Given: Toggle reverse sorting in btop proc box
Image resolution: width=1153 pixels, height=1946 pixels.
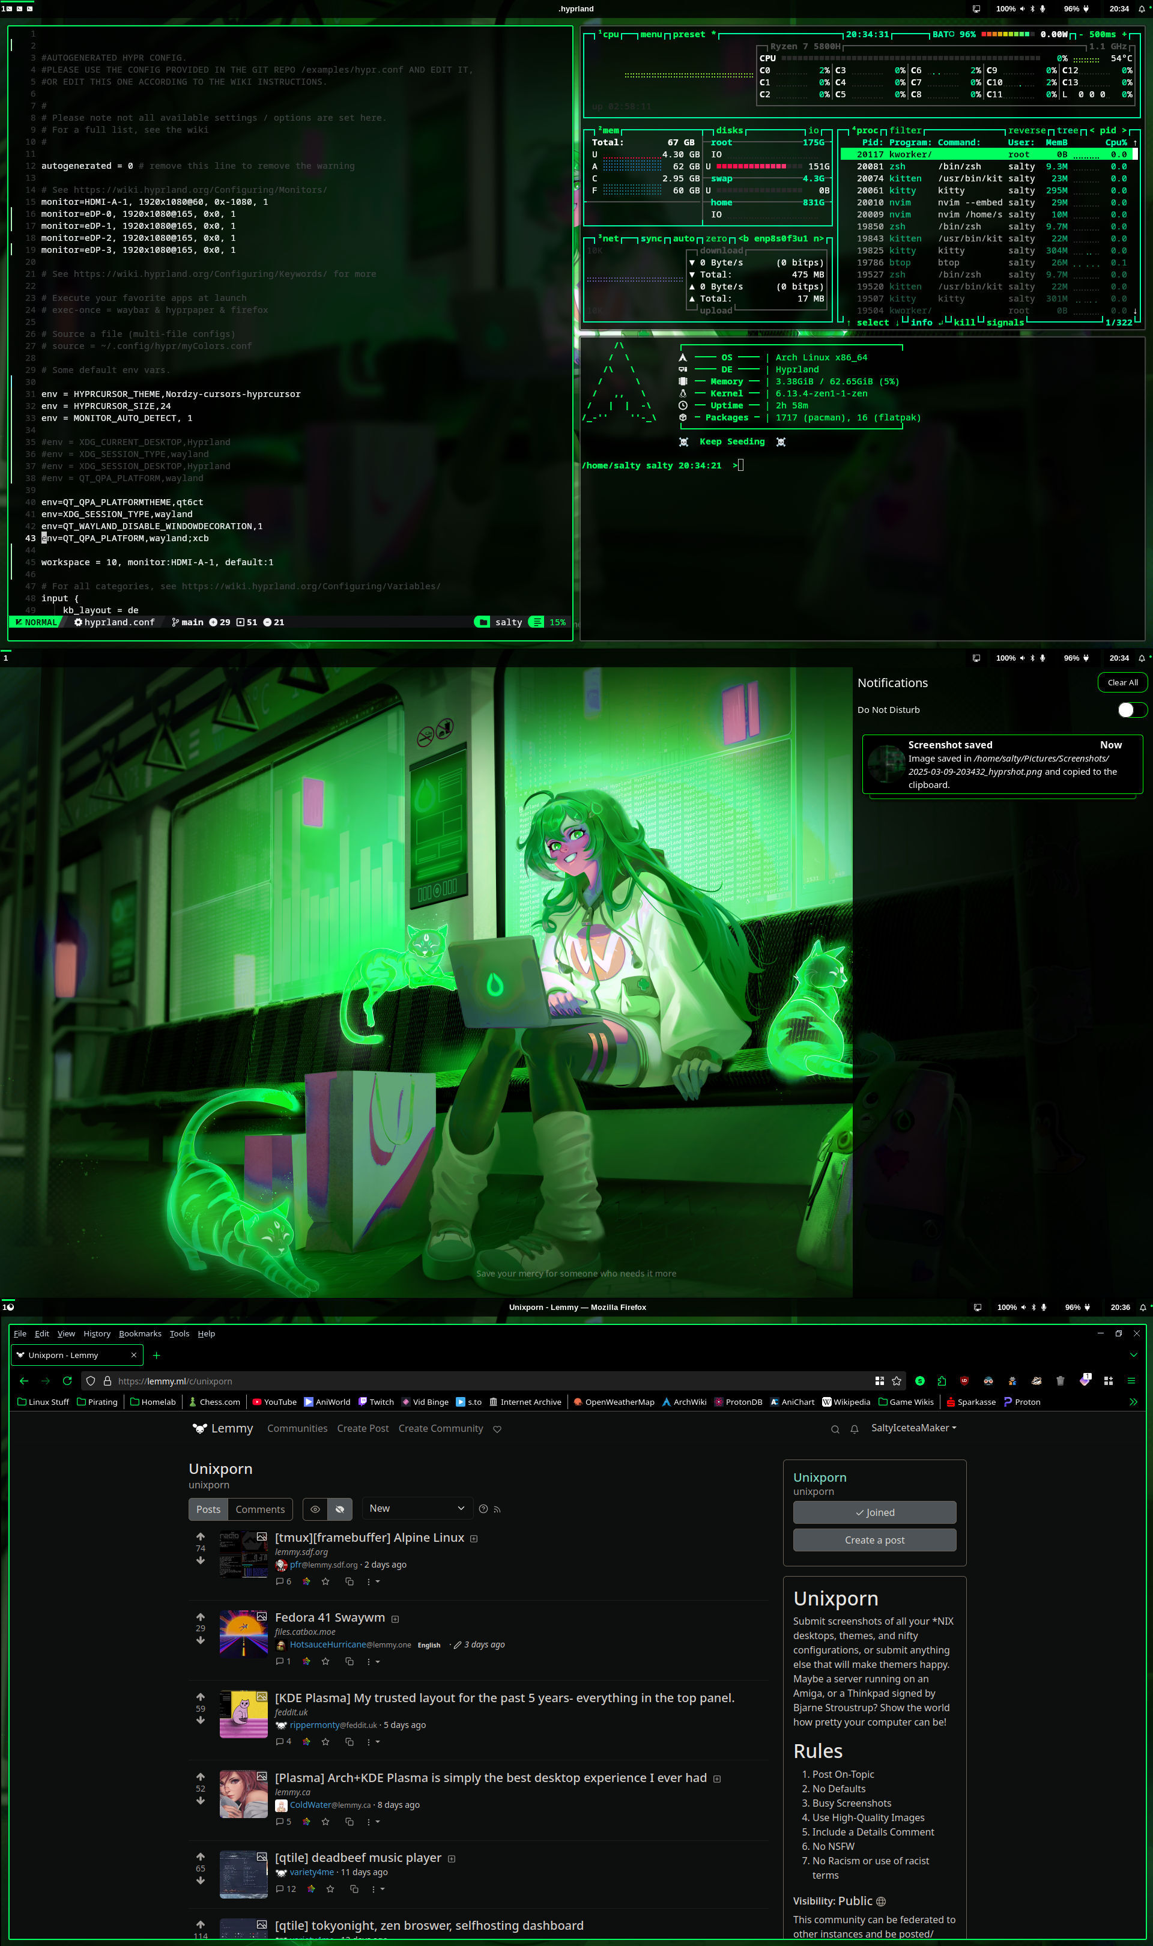Looking at the screenshot, I should [1026, 130].
